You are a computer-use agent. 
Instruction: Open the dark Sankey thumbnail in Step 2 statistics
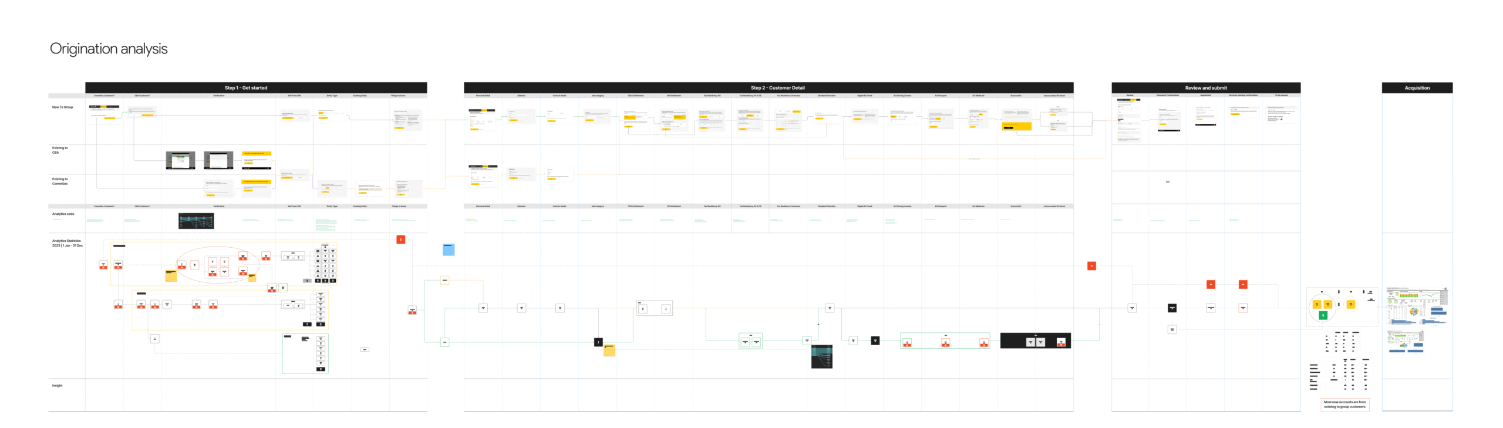click(821, 356)
